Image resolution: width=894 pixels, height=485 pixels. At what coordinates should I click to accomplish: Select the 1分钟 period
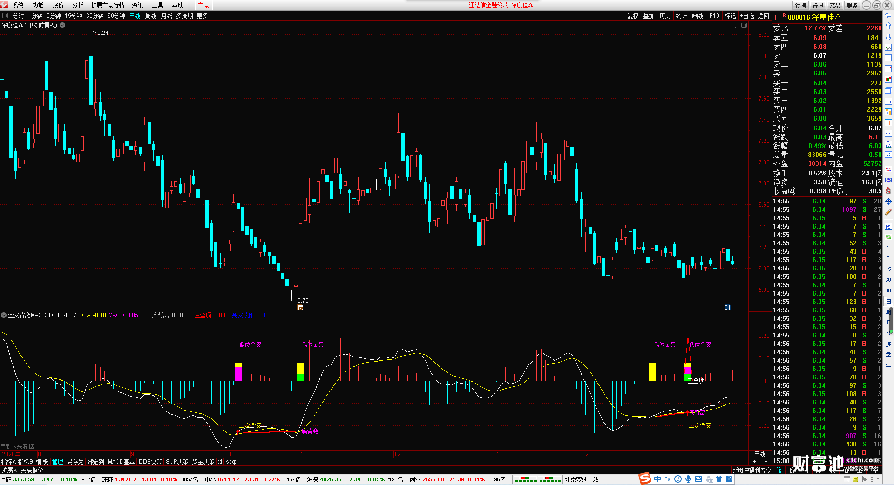35,16
